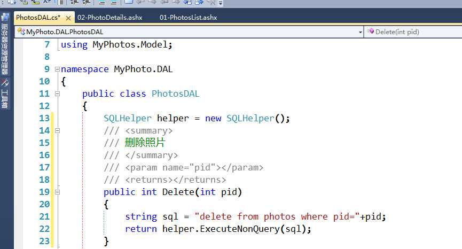Open the 服务器资源管理器 side panel tab
The height and width of the screenshot is (249, 462).
click(5, 45)
